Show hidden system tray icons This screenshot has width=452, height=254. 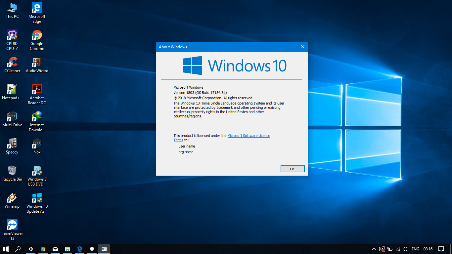(x=374, y=249)
